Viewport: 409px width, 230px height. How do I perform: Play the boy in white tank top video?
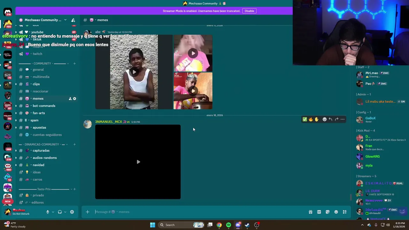134,72
